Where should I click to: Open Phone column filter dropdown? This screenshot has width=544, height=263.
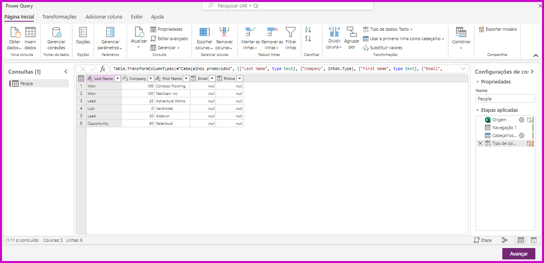pyautogui.click(x=240, y=78)
